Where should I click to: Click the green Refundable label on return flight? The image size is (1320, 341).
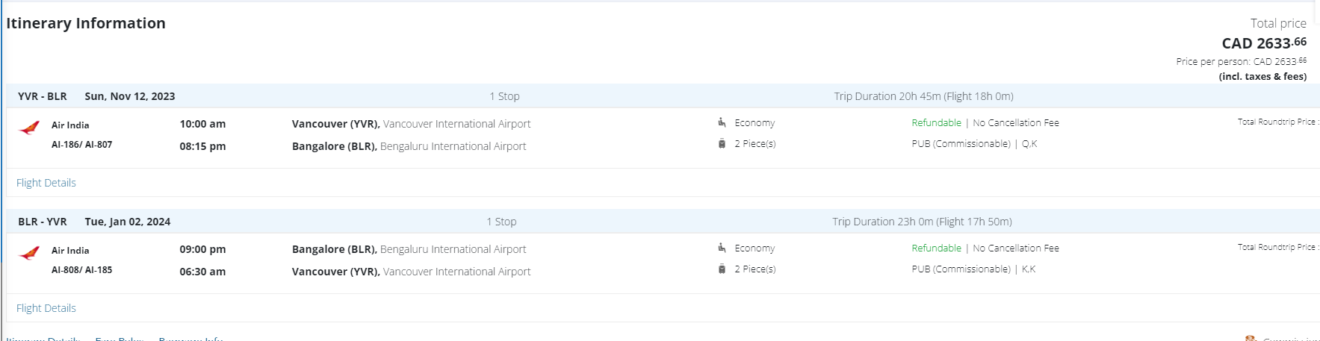click(936, 248)
